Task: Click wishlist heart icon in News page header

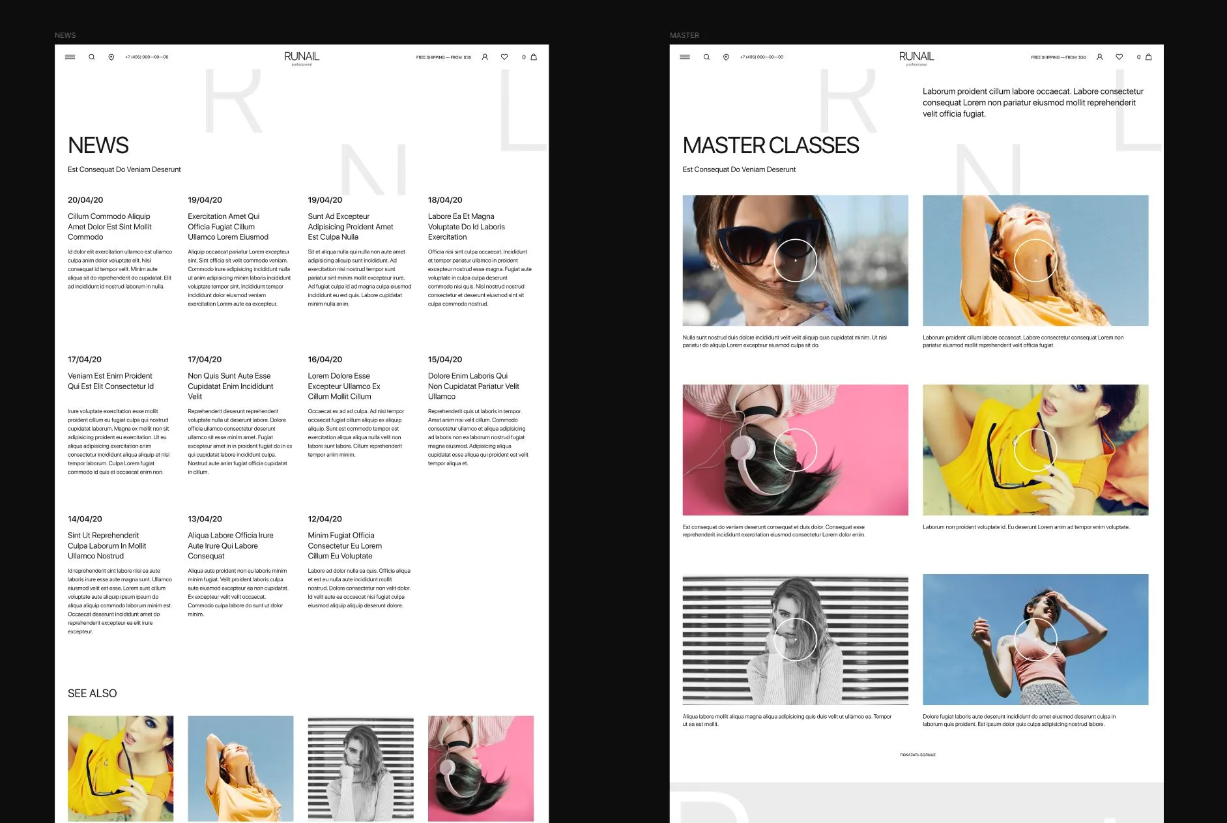Action: coord(504,57)
